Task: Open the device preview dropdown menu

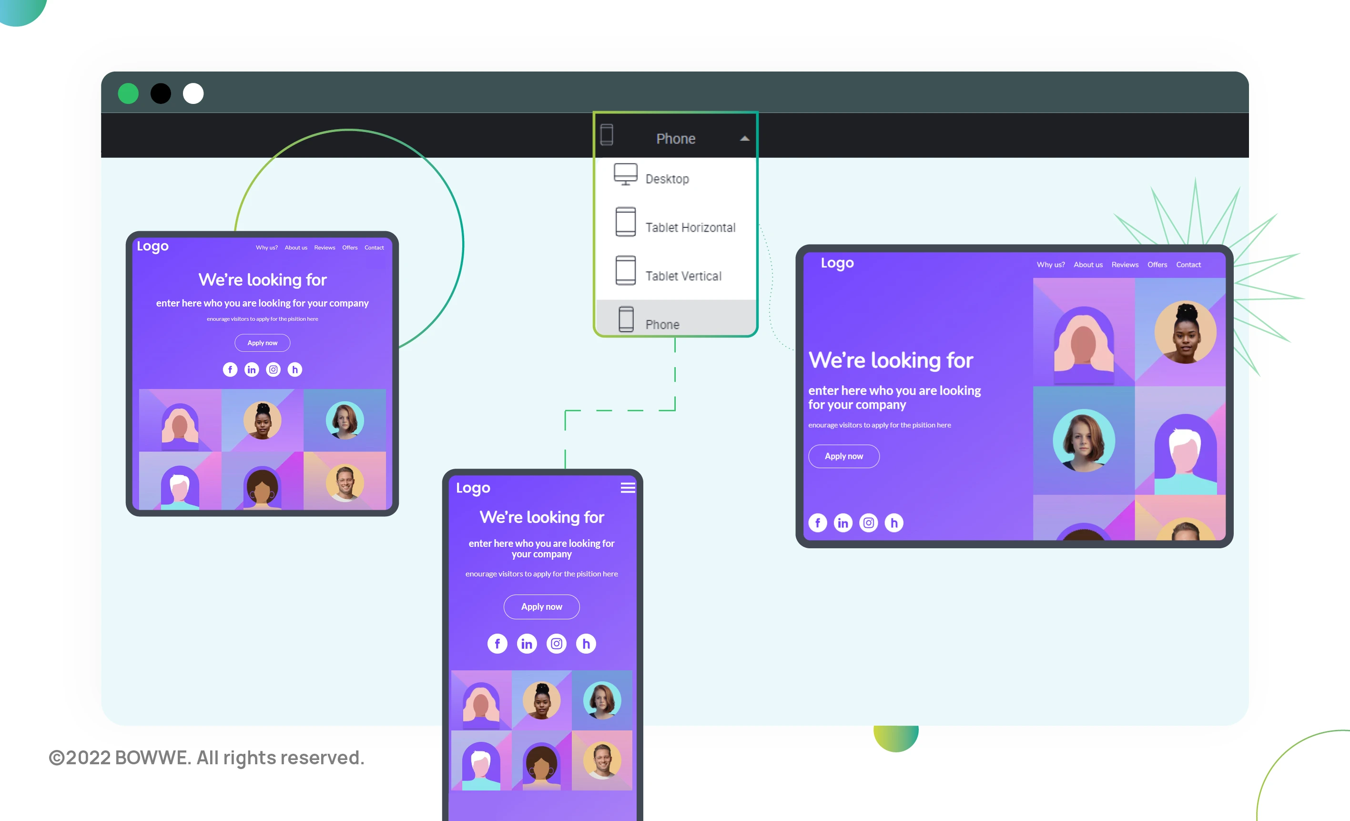Action: point(675,139)
